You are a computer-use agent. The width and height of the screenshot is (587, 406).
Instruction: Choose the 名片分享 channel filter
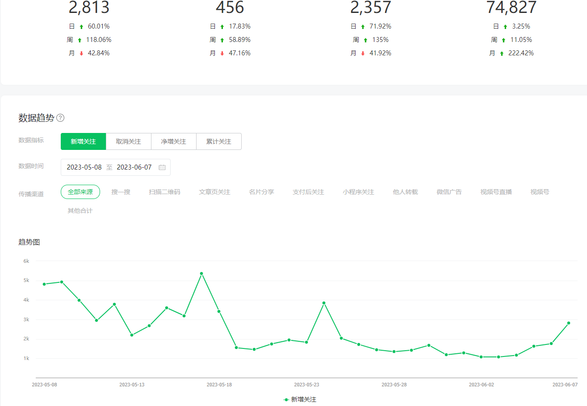pos(261,192)
